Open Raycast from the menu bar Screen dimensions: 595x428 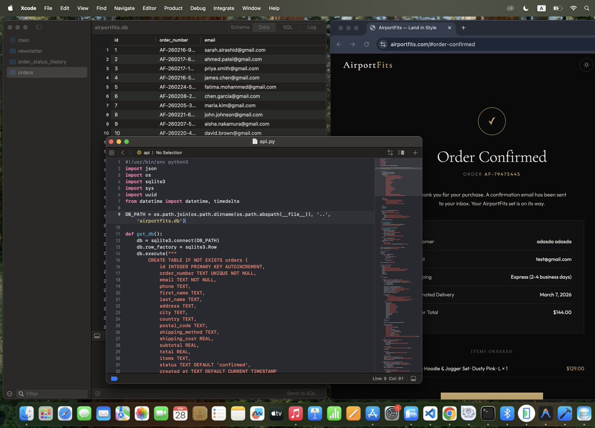[x=541, y=8]
